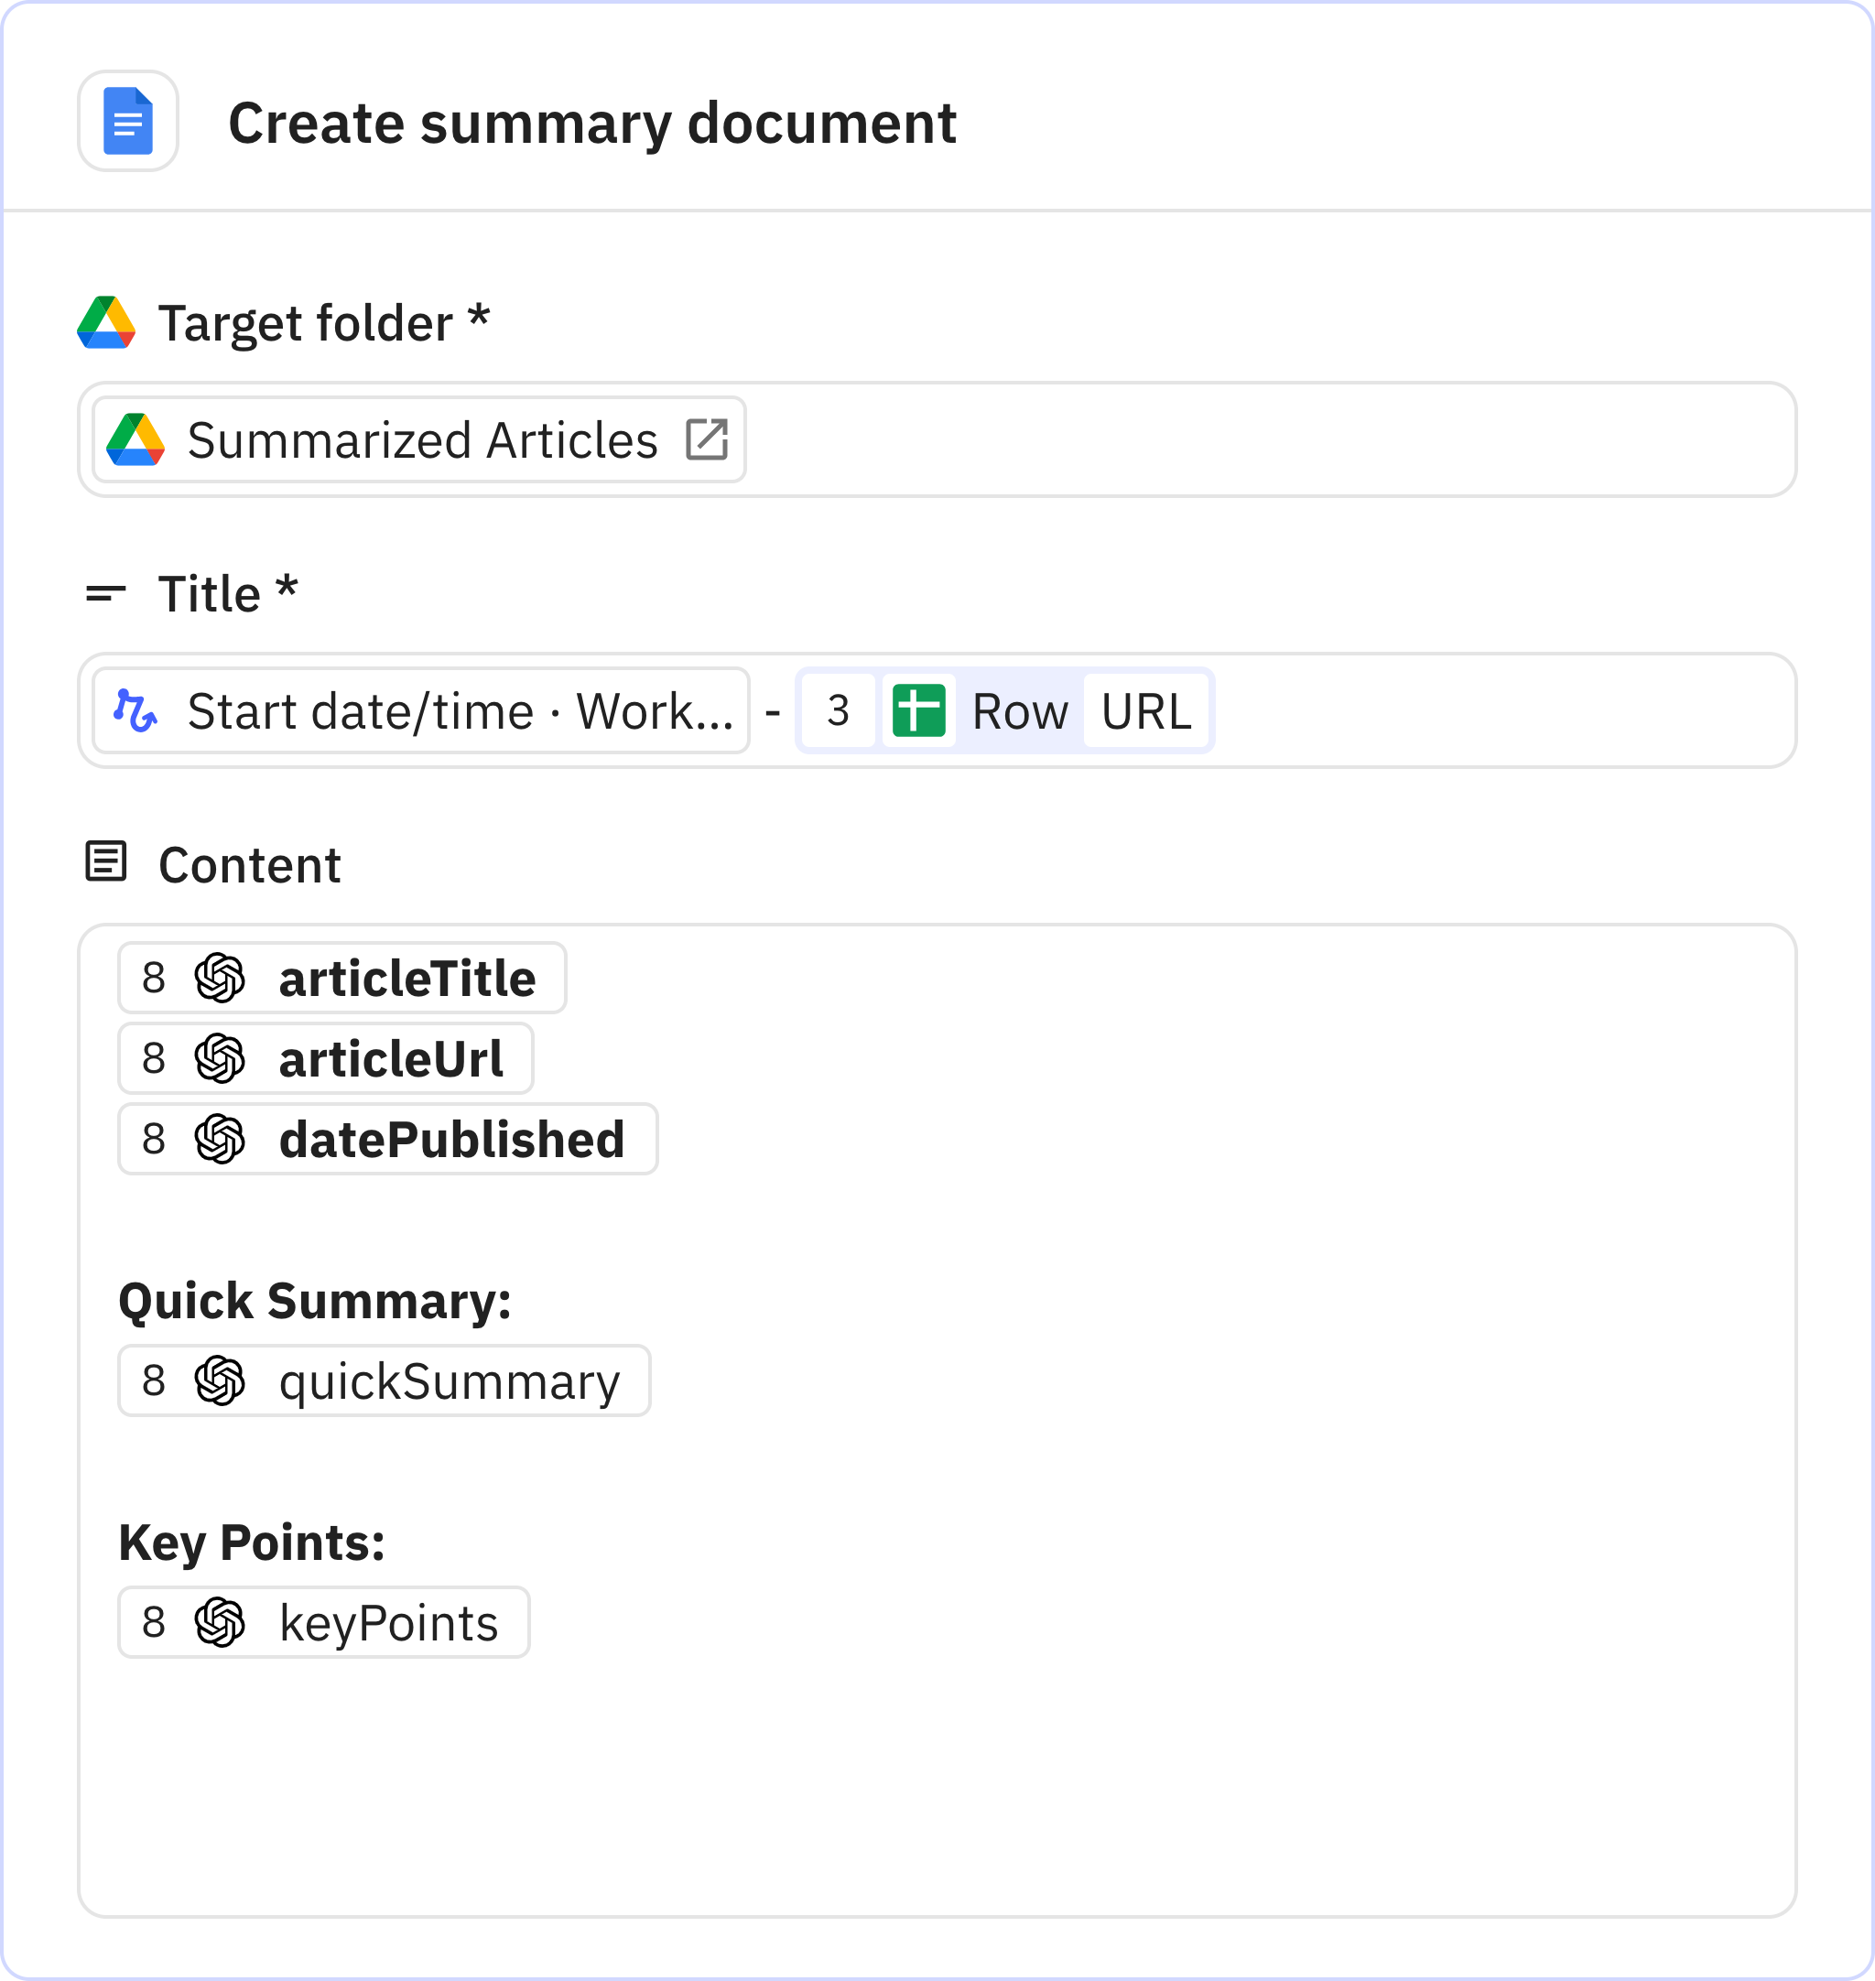Click the Key Points: heading text
1875x1981 pixels.
coord(252,1543)
